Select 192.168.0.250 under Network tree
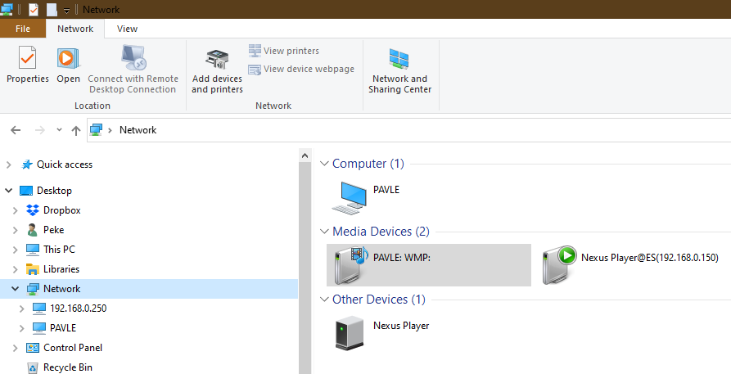 point(78,309)
